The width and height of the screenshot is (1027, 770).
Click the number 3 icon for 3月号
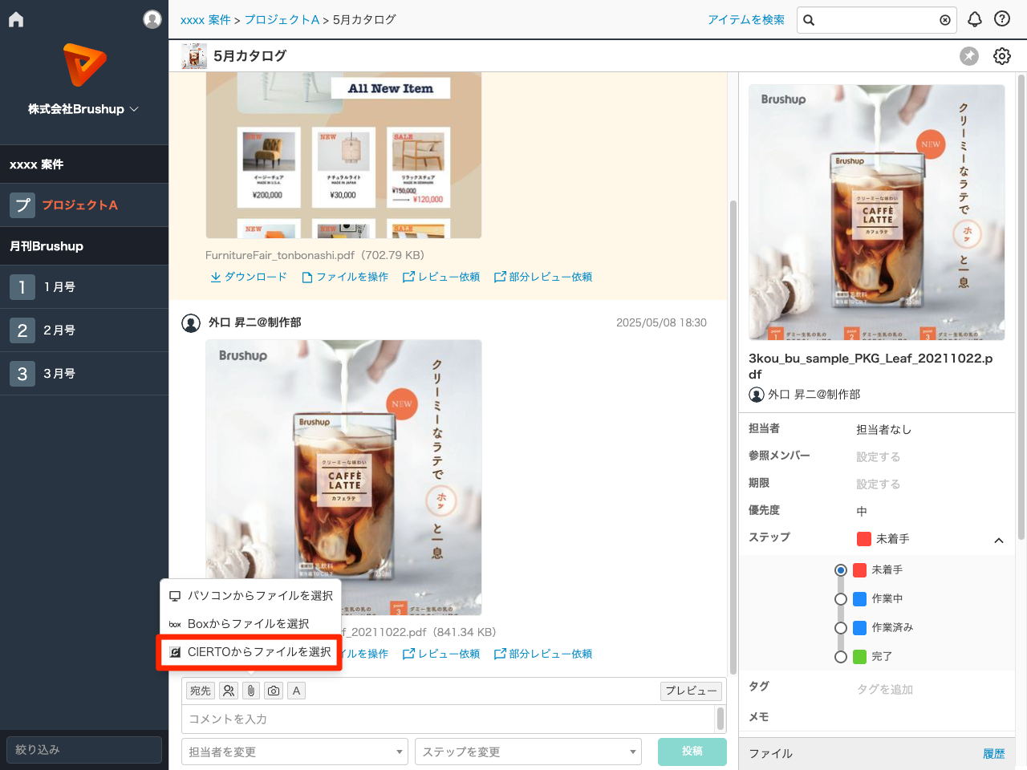22,374
